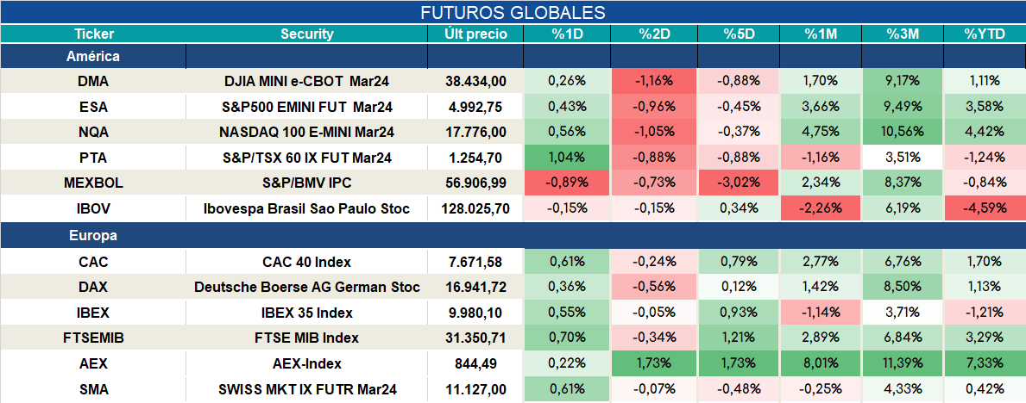
Task: Click the Ticker column header
Action: pos(93,34)
